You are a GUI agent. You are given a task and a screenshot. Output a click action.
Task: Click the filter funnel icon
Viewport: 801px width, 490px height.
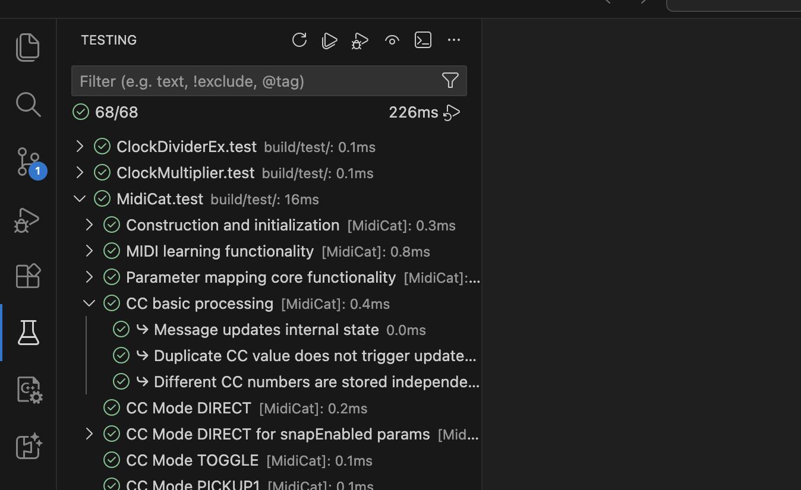[450, 81]
